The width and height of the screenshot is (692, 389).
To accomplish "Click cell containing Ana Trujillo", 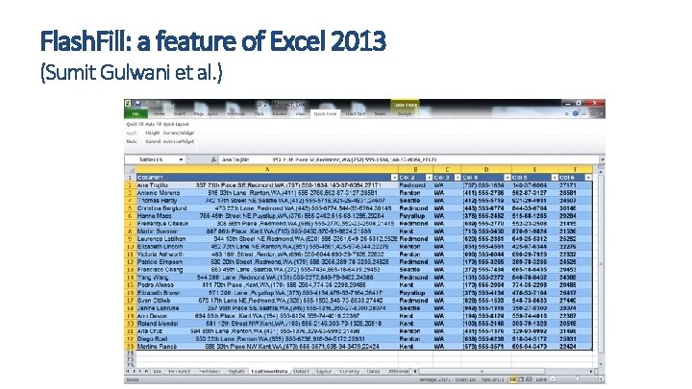I will coord(267,185).
